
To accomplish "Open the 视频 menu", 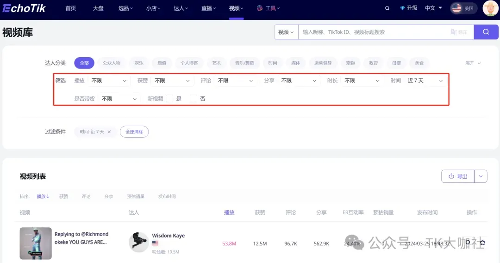I will (236, 8).
